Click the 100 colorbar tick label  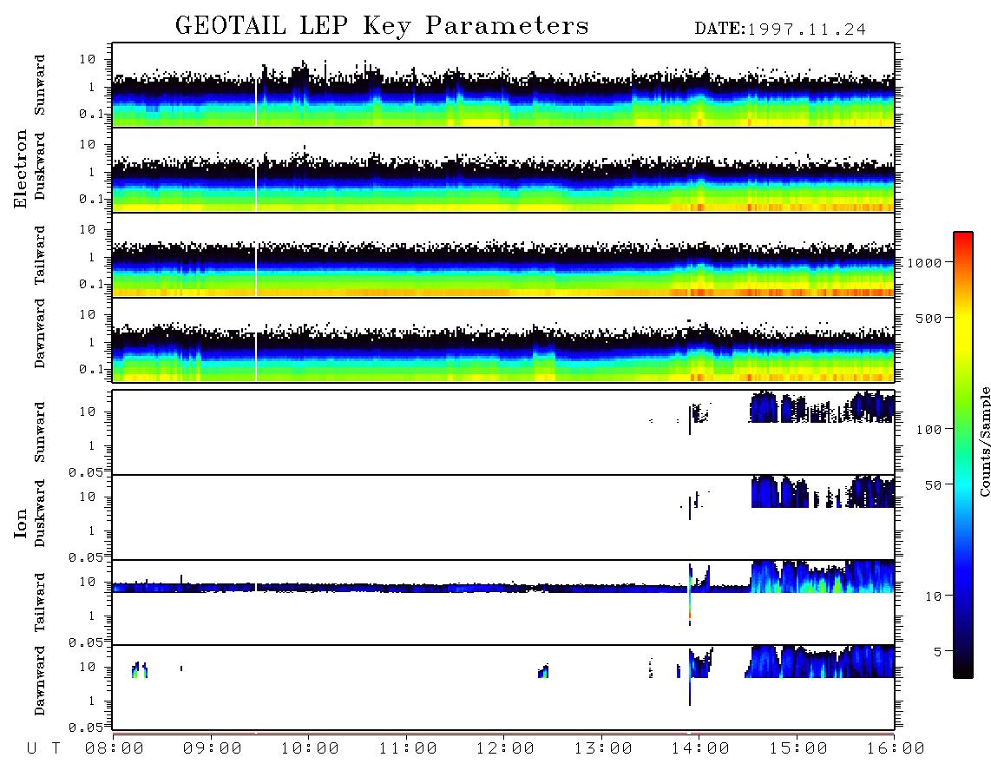tap(929, 430)
